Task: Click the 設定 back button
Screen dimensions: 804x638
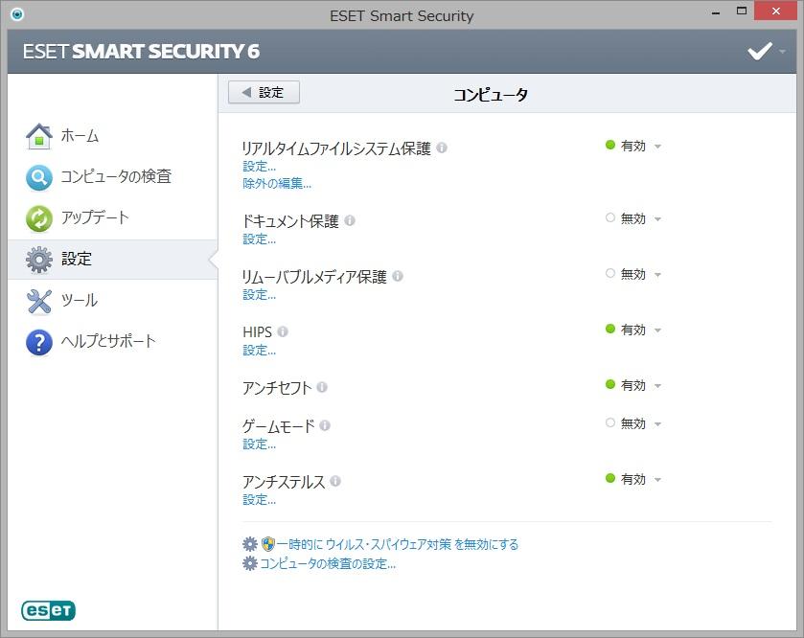Action: coord(264,92)
